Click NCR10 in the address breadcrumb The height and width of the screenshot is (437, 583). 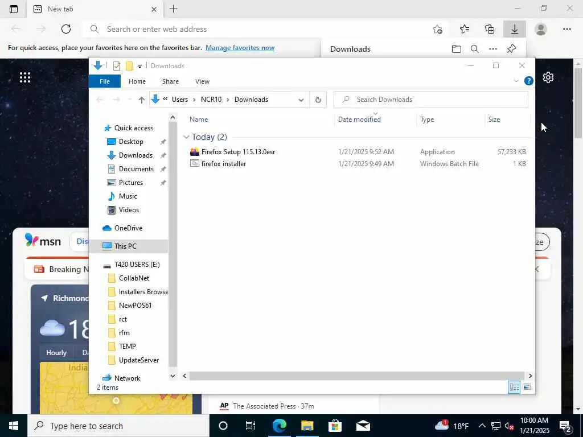click(x=211, y=100)
